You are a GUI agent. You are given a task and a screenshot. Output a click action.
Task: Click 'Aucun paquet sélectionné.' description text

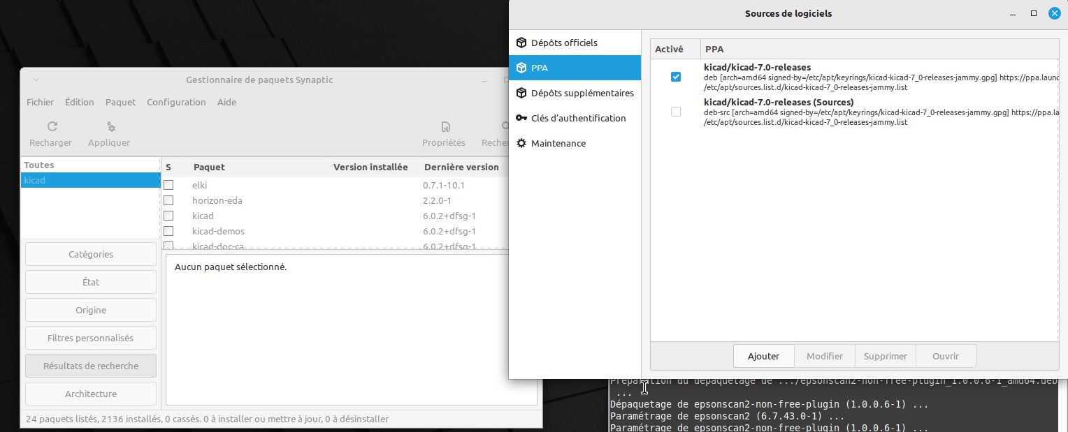(231, 267)
